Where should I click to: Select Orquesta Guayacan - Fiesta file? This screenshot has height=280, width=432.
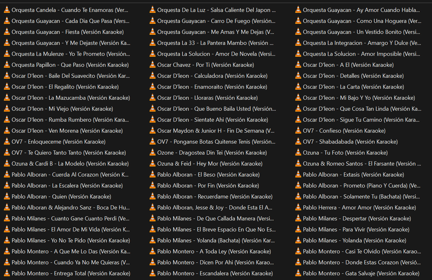67,32
